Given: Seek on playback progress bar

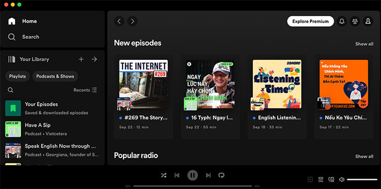Looking at the screenshot, I should tap(193, 186).
